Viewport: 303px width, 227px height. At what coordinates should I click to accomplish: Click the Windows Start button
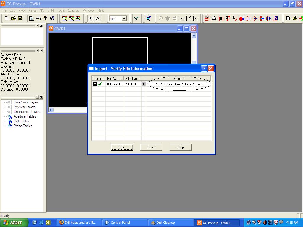coord(14,223)
